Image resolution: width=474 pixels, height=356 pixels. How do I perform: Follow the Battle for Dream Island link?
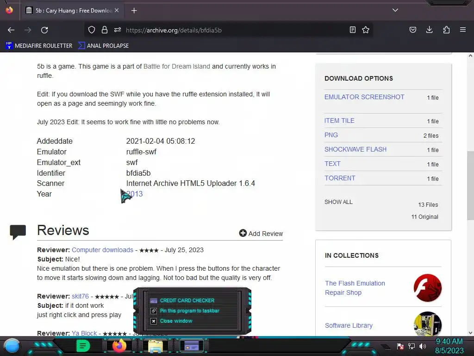coord(176,66)
